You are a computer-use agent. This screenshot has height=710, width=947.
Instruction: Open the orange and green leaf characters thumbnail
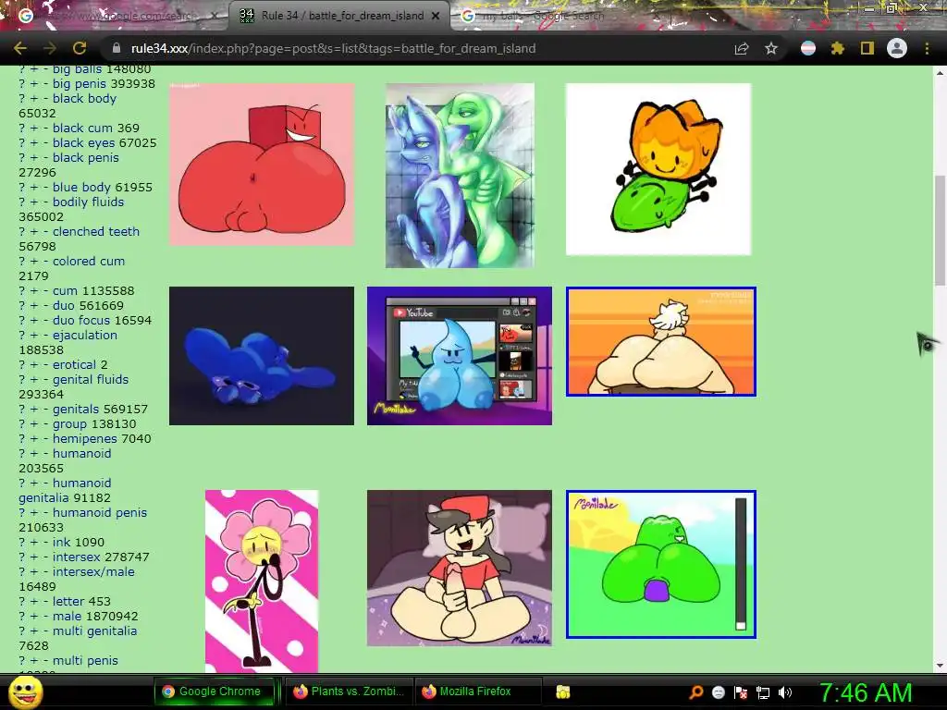coord(658,169)
